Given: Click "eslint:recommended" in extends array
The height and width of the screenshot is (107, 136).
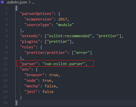Looking at the screenshot, I should 69,36.
